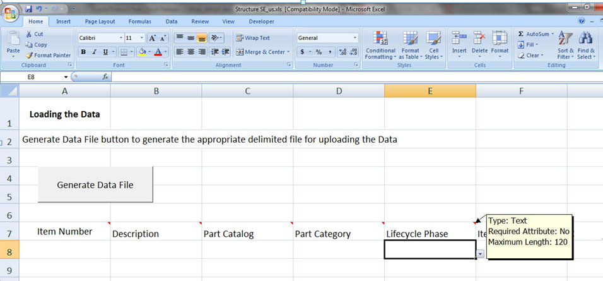The image size is (603, 281).
Task: Expand the General number format dropdown
Action: 355,38
